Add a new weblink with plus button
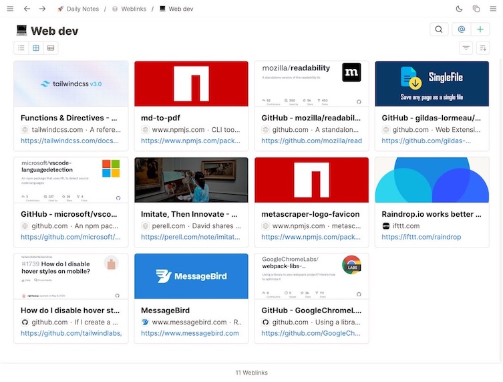503x382 pixels. pos(480,29)
